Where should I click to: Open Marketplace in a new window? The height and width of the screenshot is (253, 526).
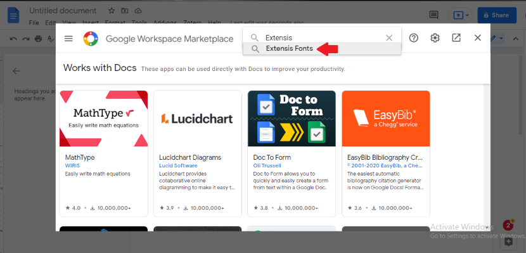pyautogui.click(x=456, y=38)
